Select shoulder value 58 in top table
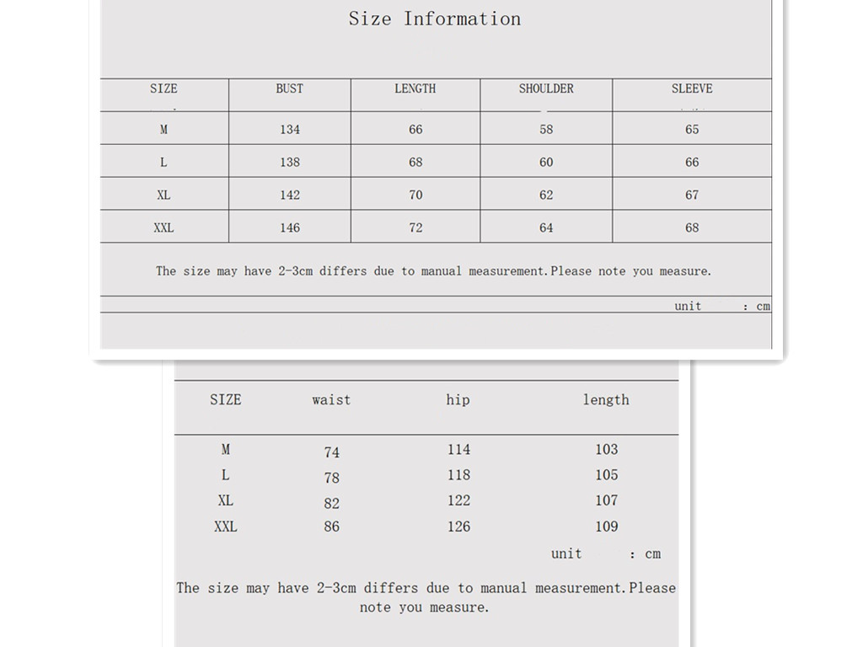863x647 pixels. pyautogui.click(x=546, y=130)
